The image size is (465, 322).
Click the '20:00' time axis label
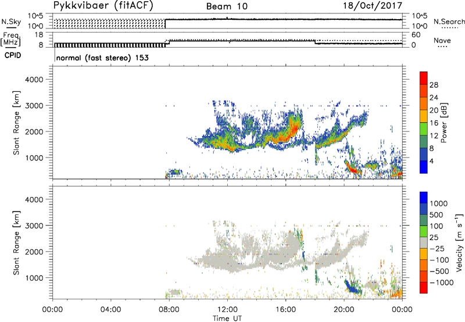(x=344, y=310)
